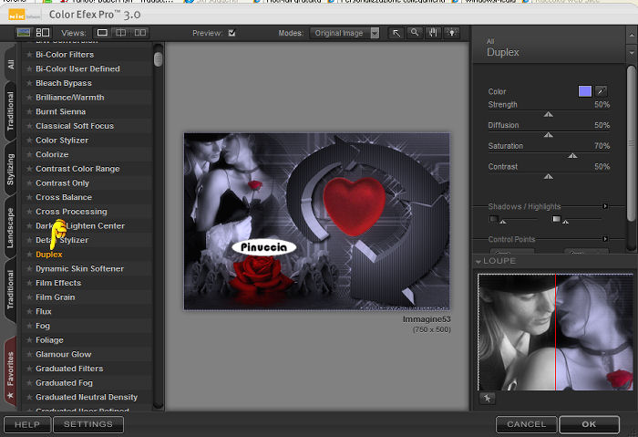This screenshot has height=437, width=638.
Task: Select the Contrast Only filter
Action: pyautogui.click(x=62, y=182)
